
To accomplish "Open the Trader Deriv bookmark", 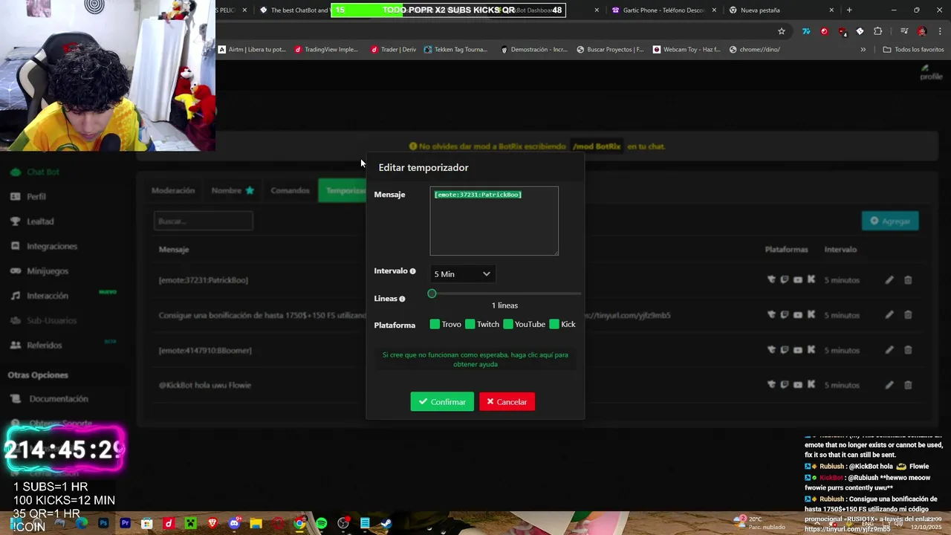I will point(394,50).
